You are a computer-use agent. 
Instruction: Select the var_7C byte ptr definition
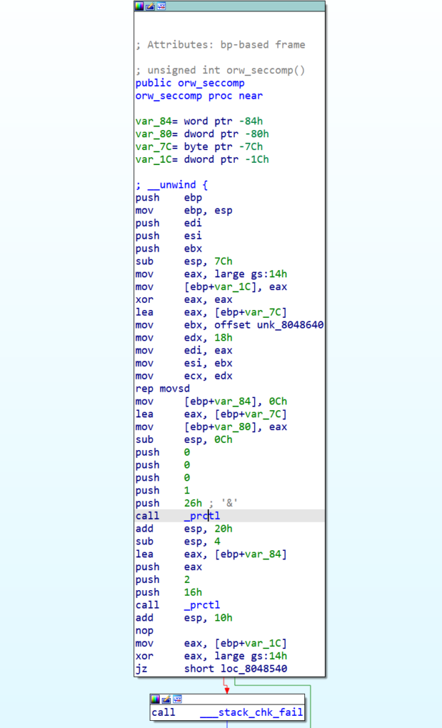pos(199,146)
